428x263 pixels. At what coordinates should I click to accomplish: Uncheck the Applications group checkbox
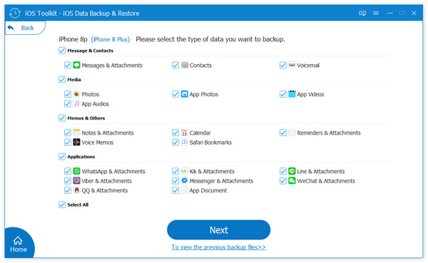point(62,157)
